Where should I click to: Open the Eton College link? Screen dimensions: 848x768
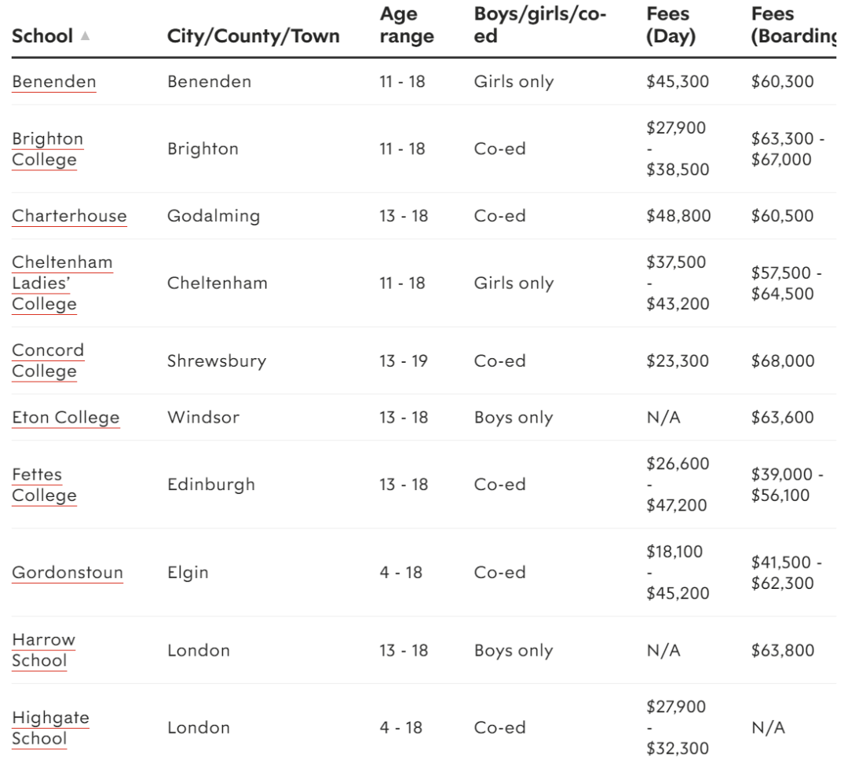coord(66,418)
